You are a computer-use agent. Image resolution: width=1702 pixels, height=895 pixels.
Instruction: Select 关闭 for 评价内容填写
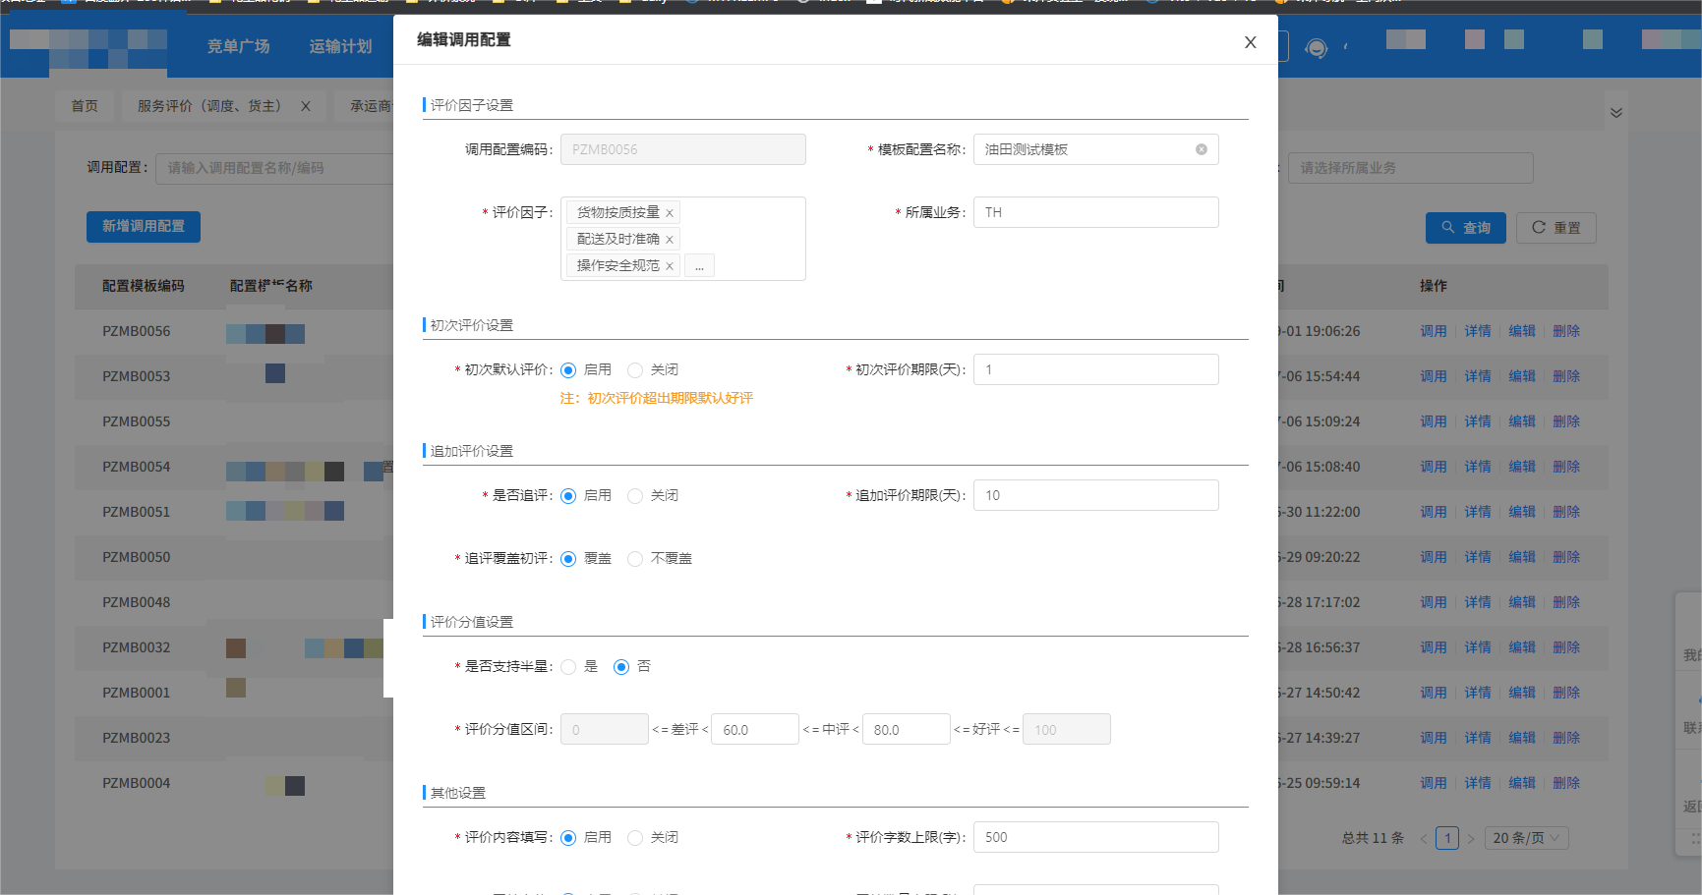[x=635, y=838]
